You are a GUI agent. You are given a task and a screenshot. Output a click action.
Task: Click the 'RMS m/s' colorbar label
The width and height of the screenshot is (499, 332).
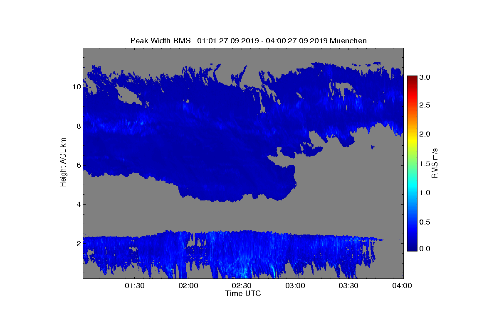[435, 163]
